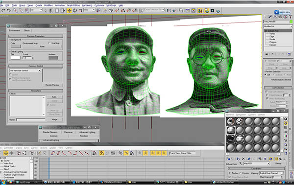Toggle the 3D Snaps magnet icon
Screen dimensions: 294x185
pyautogui.click(x=117, y=10)
